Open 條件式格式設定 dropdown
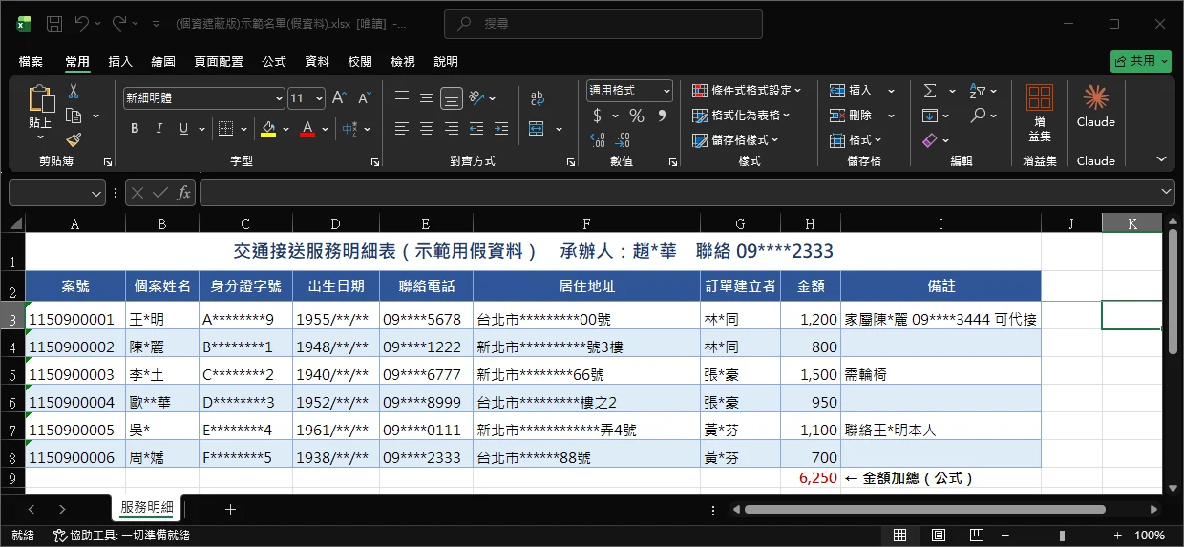The image size is (1184, 547). (747, 91)
